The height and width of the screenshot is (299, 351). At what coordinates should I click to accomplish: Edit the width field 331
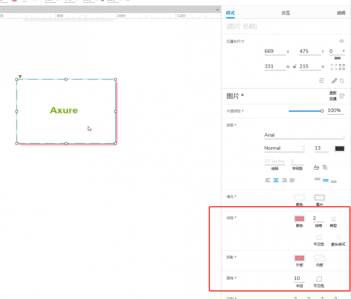click(x=275, y=67)
